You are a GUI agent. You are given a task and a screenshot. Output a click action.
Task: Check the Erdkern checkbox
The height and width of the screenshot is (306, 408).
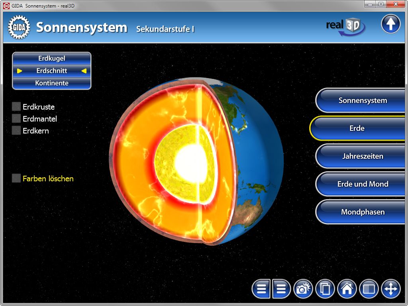[16, 131]
